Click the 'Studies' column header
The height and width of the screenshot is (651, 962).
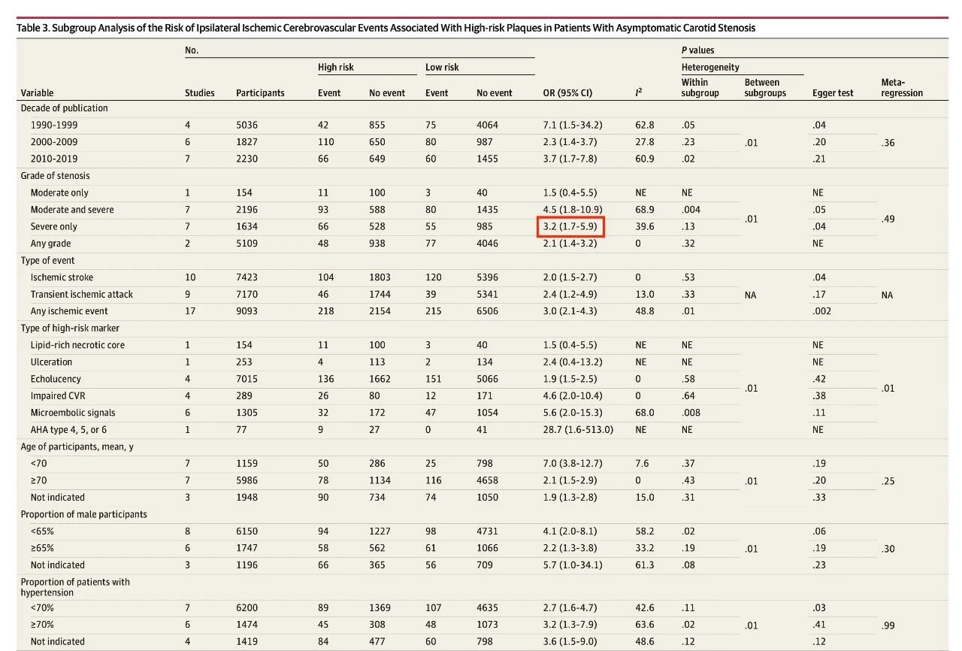(x=200, y=93)
